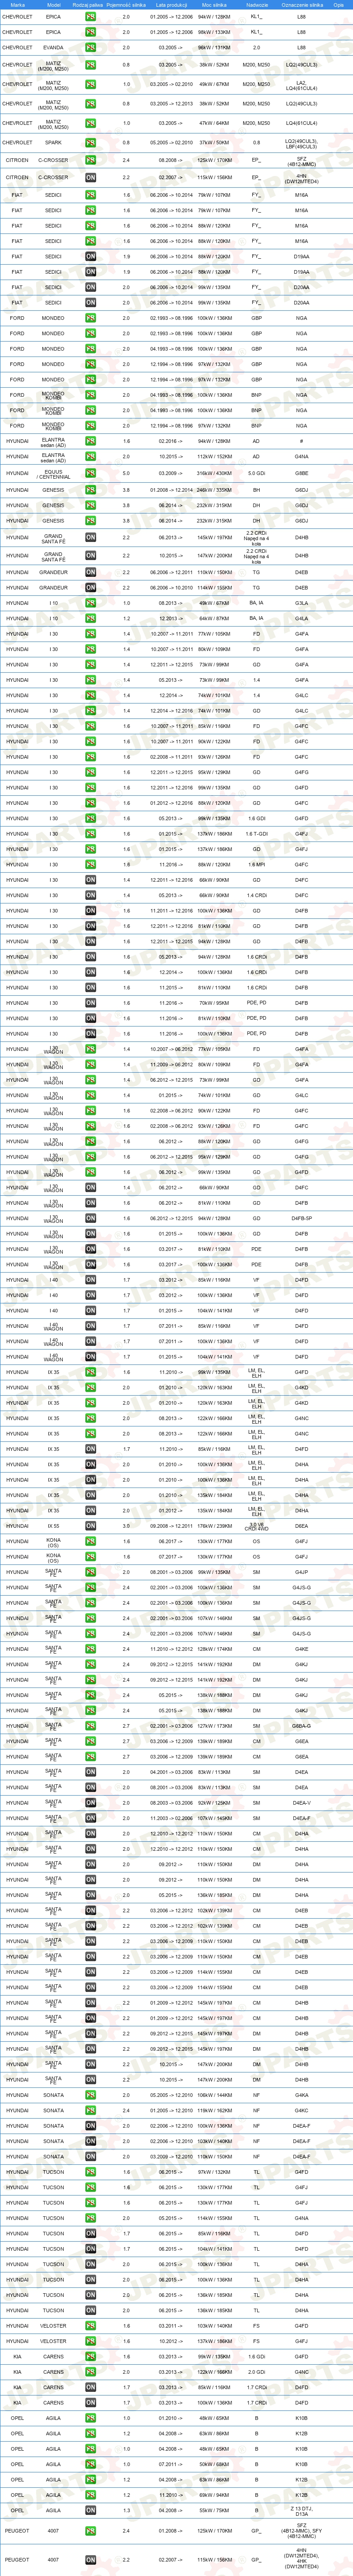The height and width of the screenshot is (2576, 353).
Task: Click petrol icon in Kia Carens 1.6 row
Action: pyautogui.click(x=91, y=2357)
